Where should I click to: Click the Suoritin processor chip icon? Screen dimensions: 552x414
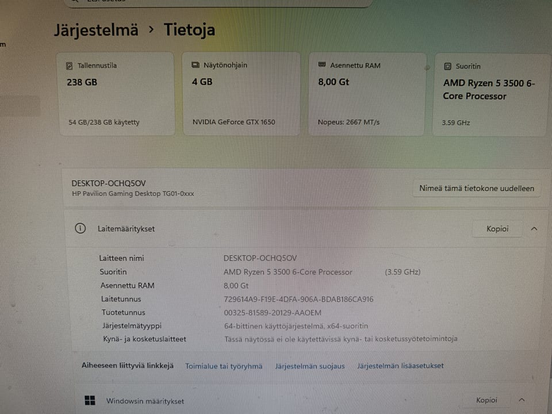(447, 66)
